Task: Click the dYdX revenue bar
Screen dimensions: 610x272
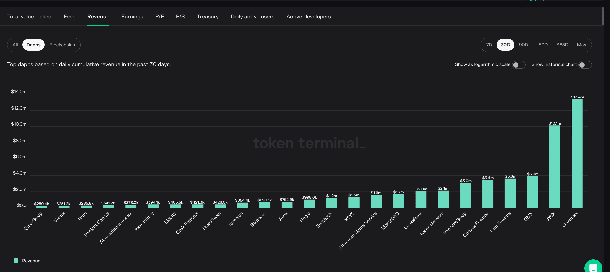Action: point(554,167)
